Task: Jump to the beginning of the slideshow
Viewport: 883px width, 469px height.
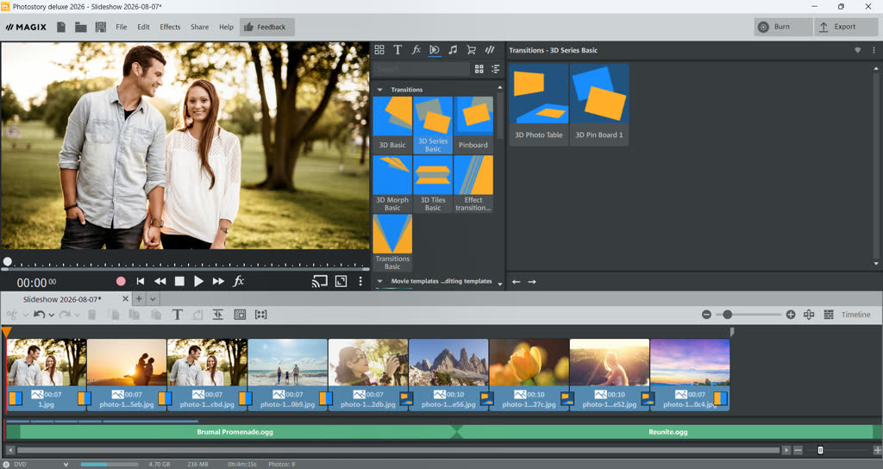Action: click(x=141, y=281)
